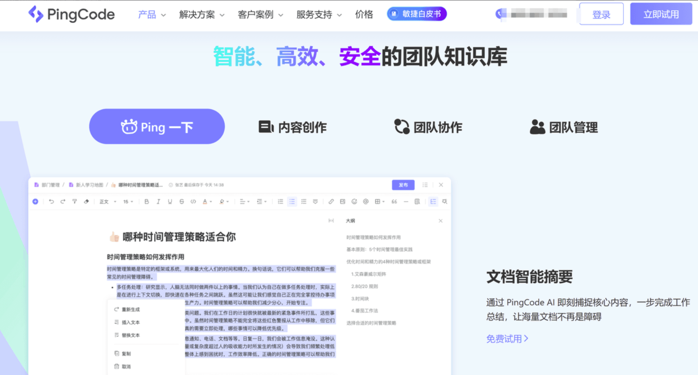This screenshot has height=375, width=698.
Task: Open the highlight color dropdown
Action: 224,202
